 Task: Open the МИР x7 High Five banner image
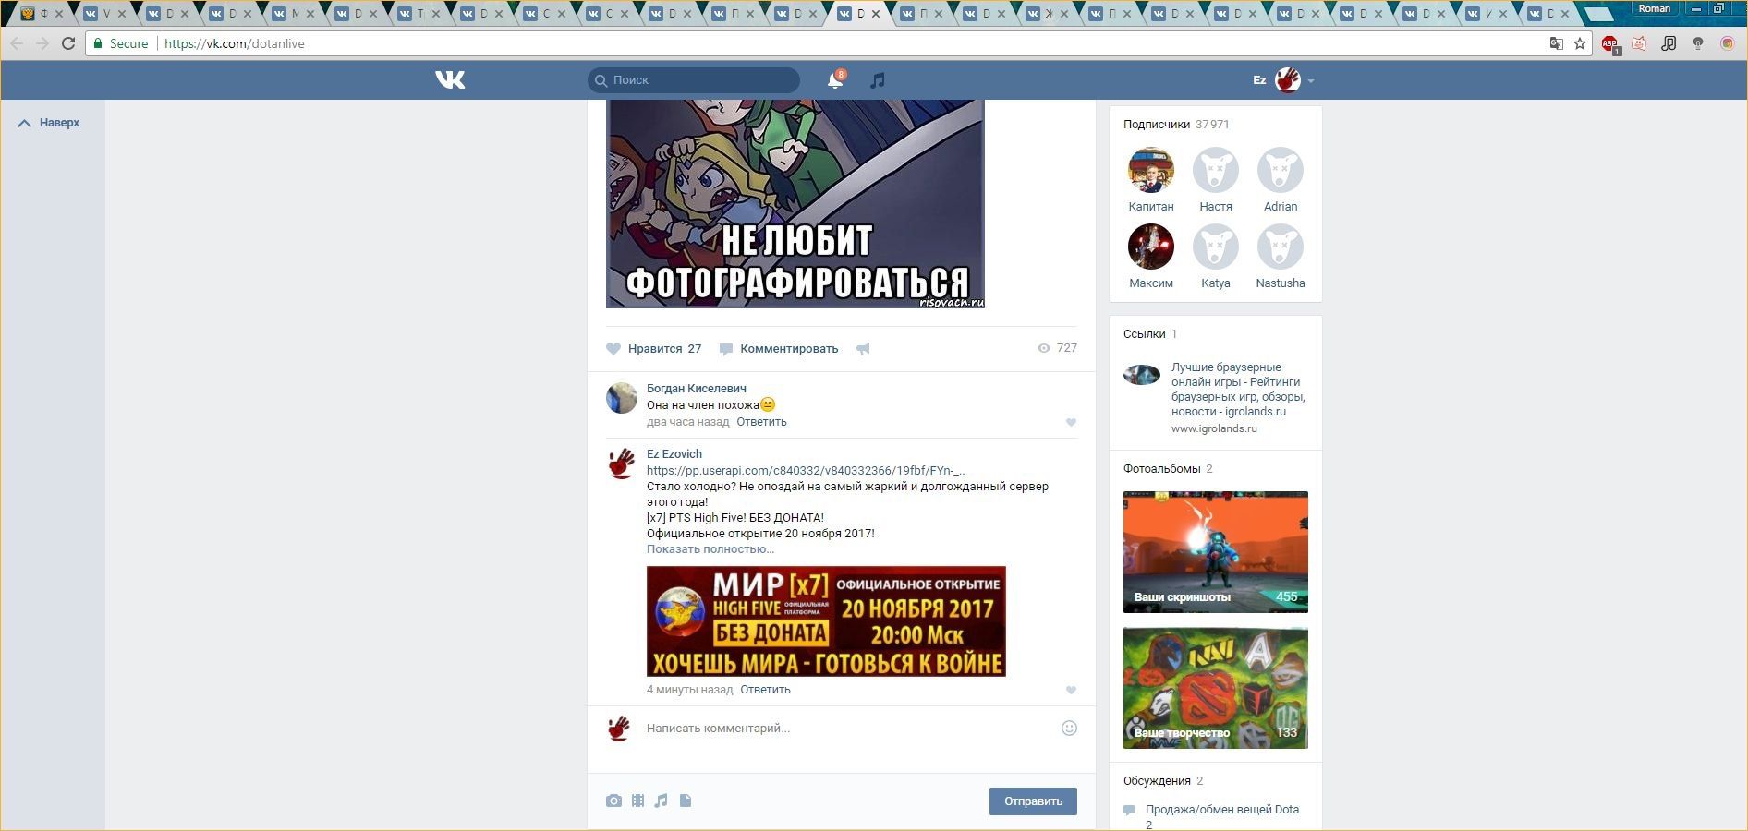tap(826, 621)
